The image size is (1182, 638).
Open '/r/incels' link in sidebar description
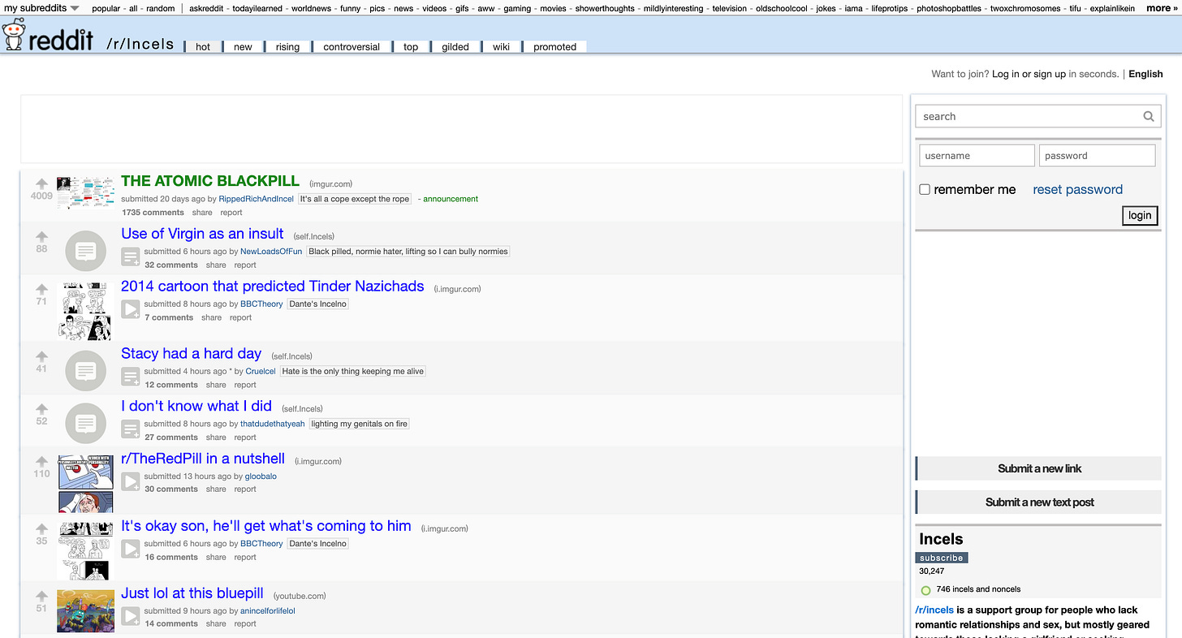coord(934,610)
